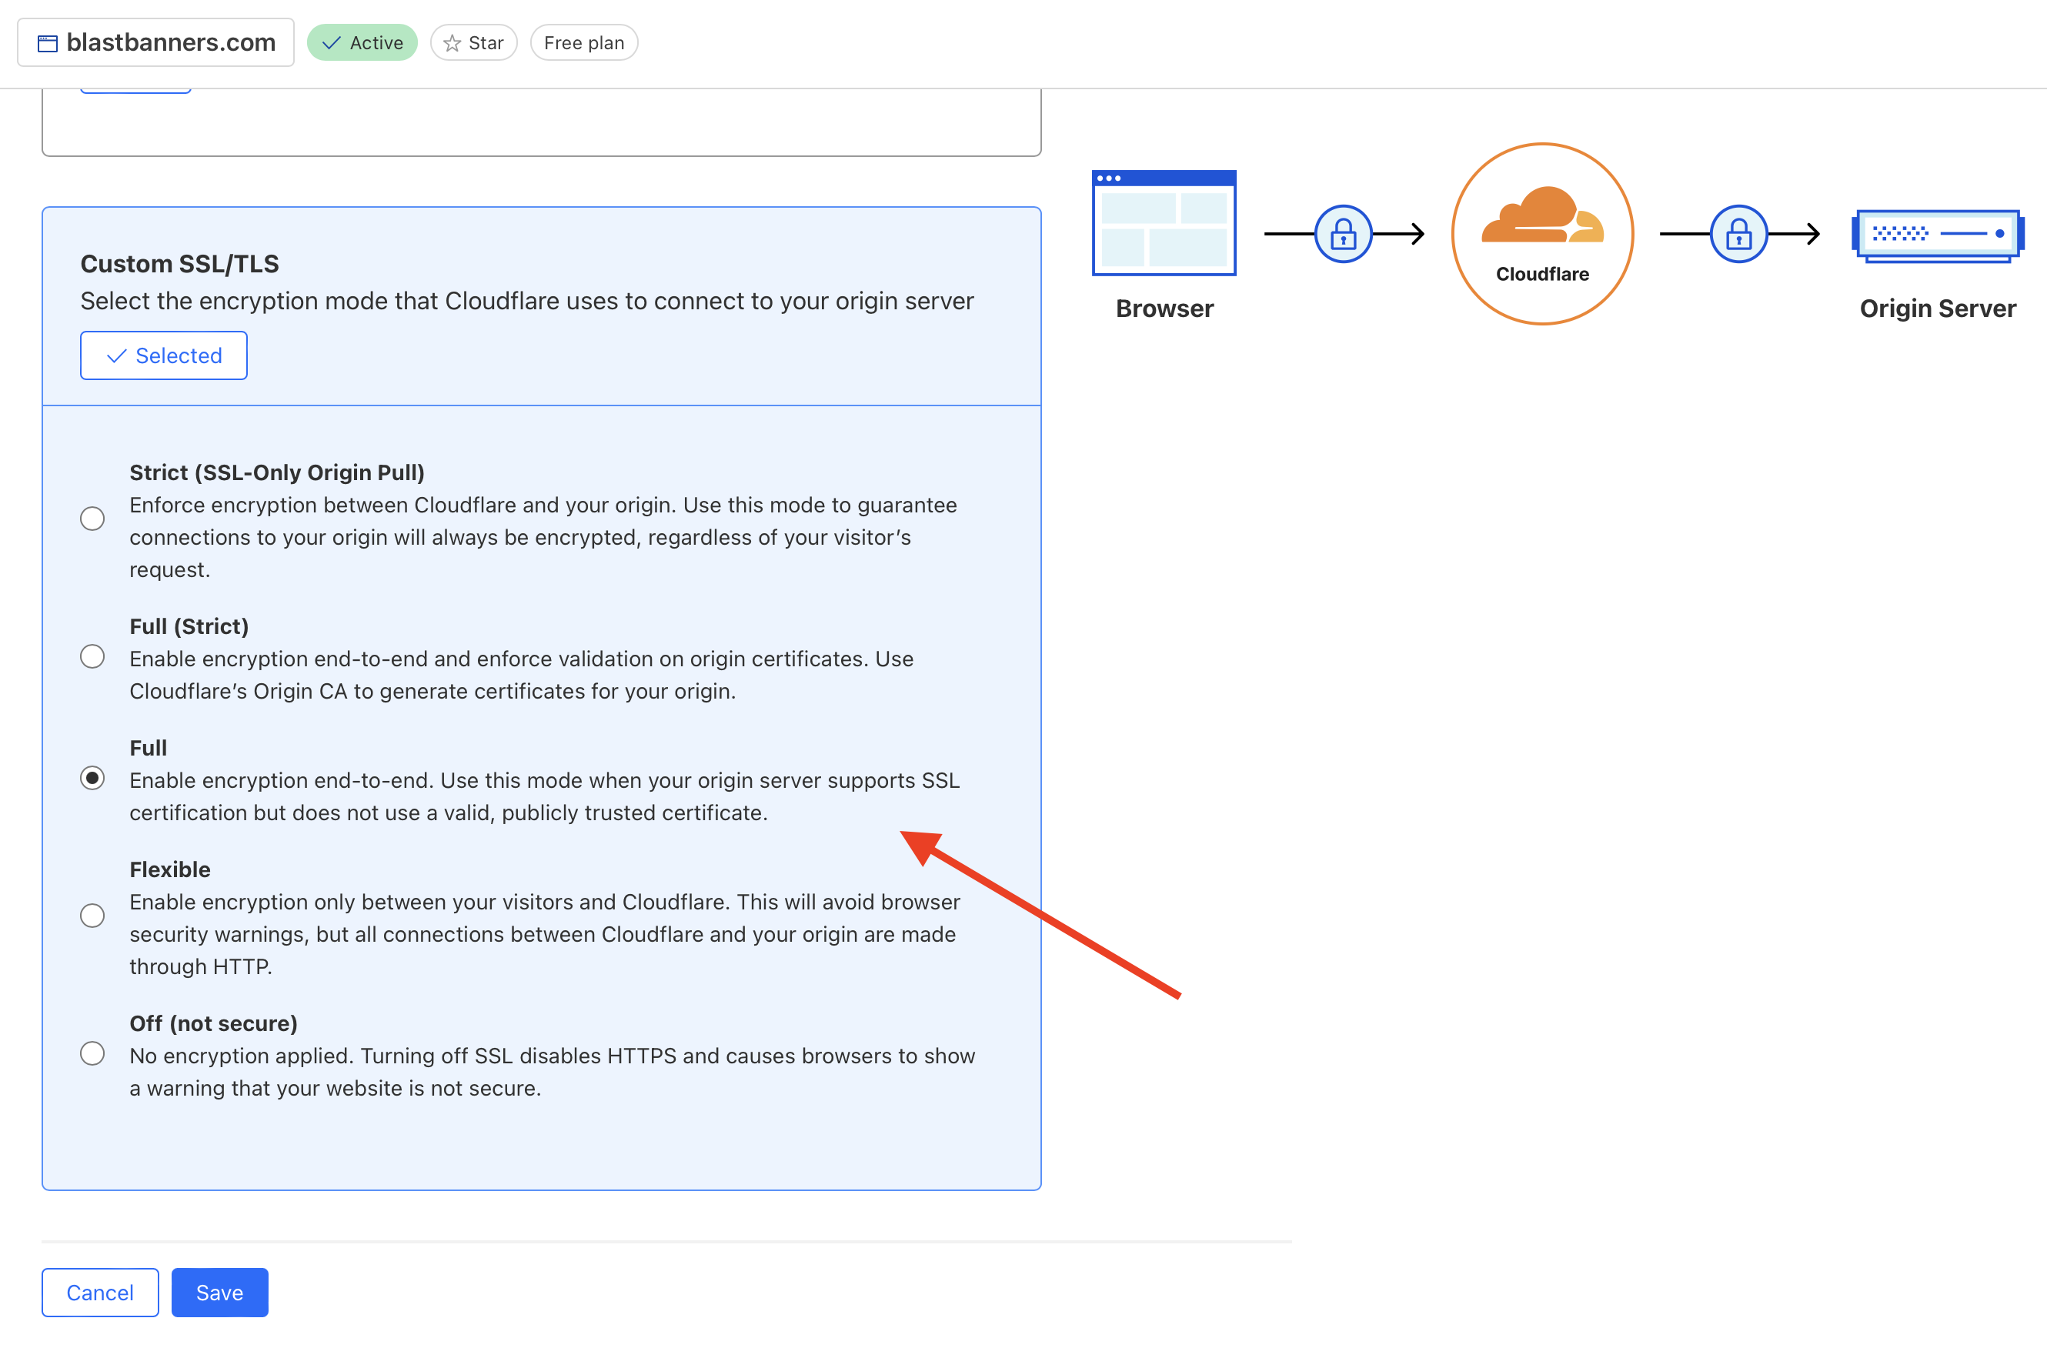Screen dimensions: 2047x1348
Task: Click the Save button
Action: coord(221,1293)
